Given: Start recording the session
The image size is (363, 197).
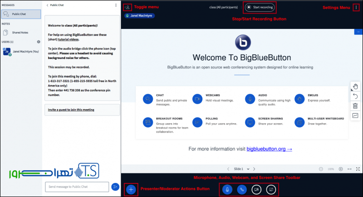Looking at the screenshot, I should pyautogui.click(x=260, y=7).
